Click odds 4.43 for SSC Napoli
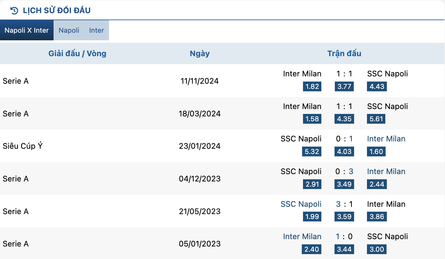The width and height of the screenshot is (445, 259). click(377, 86)
